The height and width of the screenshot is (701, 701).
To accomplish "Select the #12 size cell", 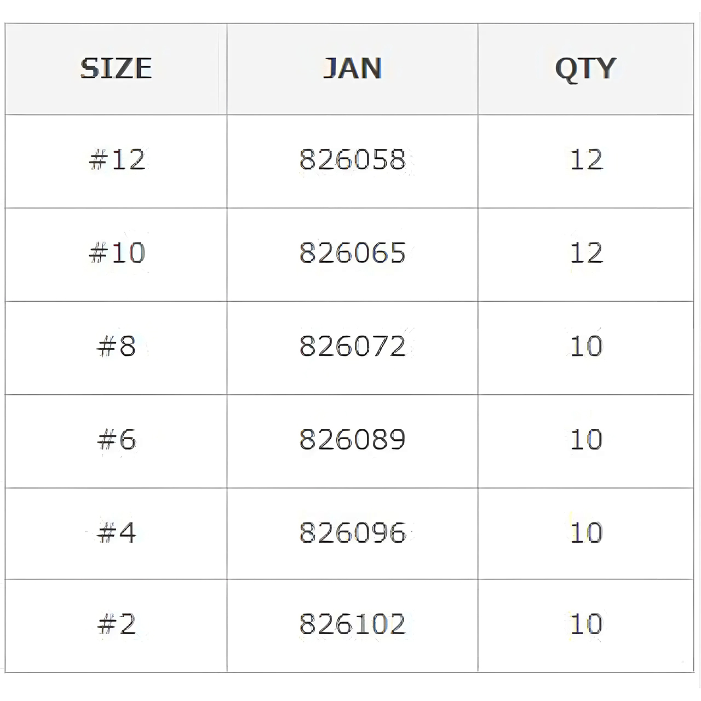I will (117, 160).
